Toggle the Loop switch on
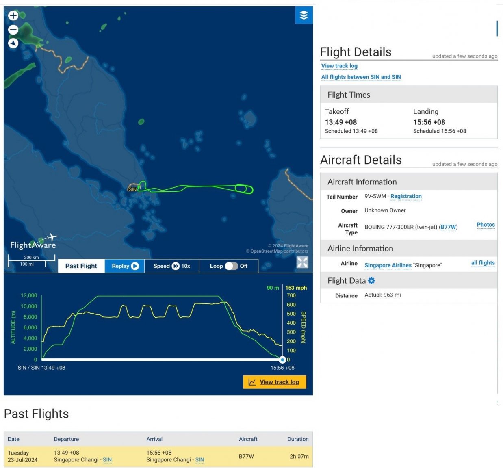 tap(231, 266)
